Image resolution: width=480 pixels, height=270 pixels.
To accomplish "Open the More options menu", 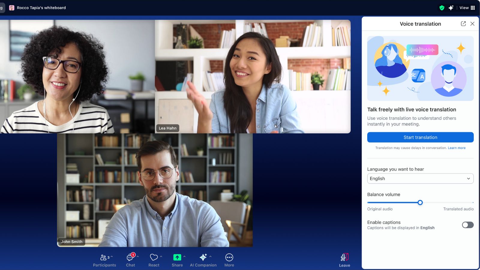I will pos(229,259).
